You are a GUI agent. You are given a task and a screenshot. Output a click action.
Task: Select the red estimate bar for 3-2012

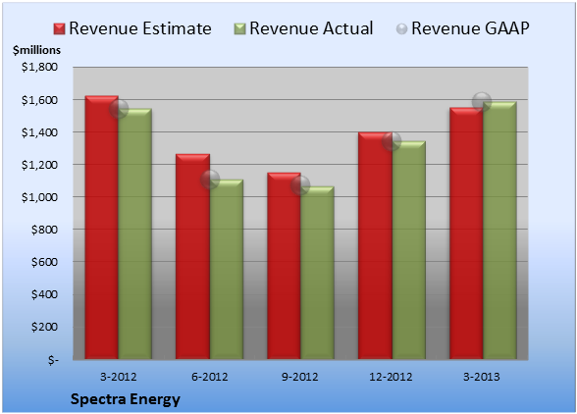[x=102, y=228]
